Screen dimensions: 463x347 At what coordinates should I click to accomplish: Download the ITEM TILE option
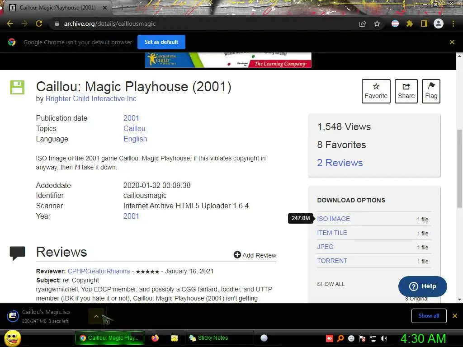(332, 233)
